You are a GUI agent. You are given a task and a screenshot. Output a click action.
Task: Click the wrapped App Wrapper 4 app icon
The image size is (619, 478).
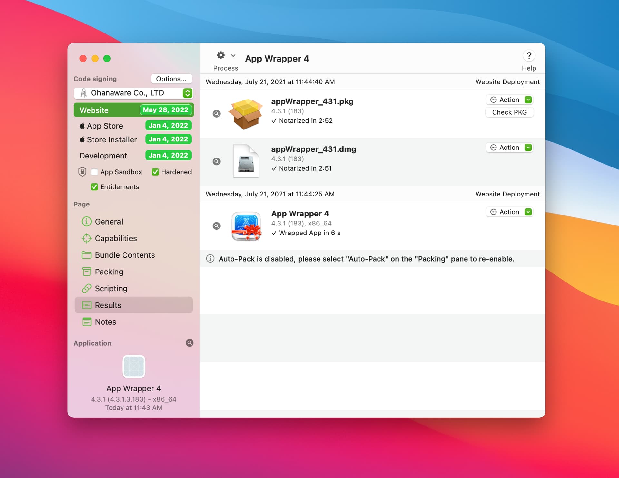[246, 226]
